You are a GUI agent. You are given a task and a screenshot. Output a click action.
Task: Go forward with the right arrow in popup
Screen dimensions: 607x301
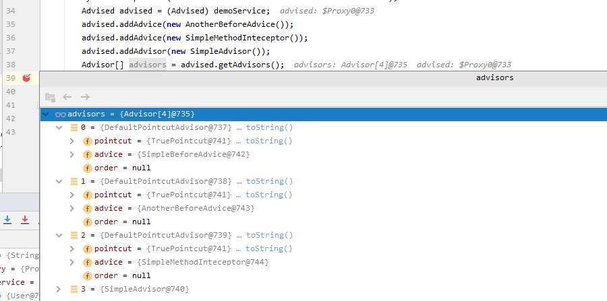[x=85, y=97]
